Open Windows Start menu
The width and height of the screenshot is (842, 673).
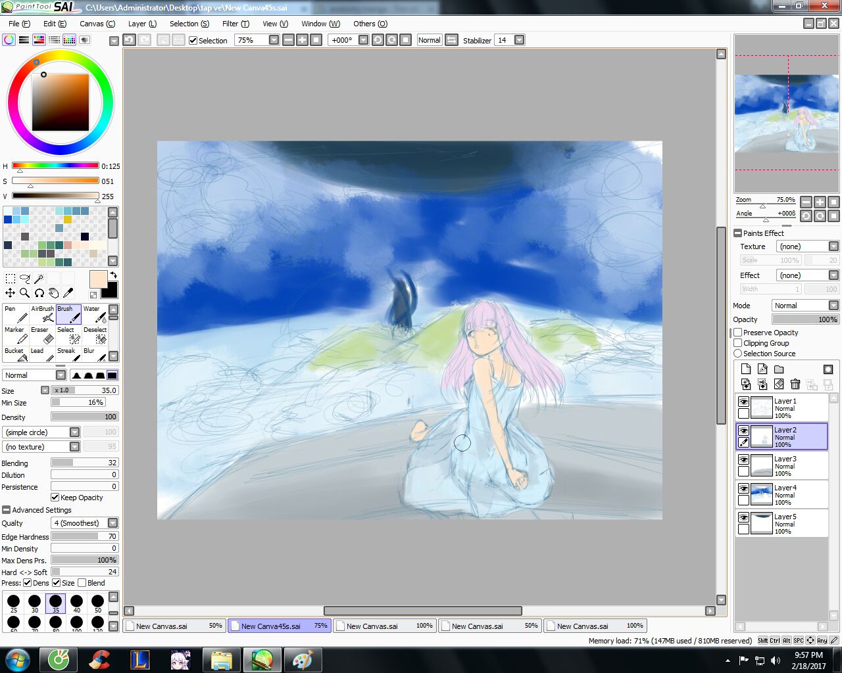pos(16,659)
